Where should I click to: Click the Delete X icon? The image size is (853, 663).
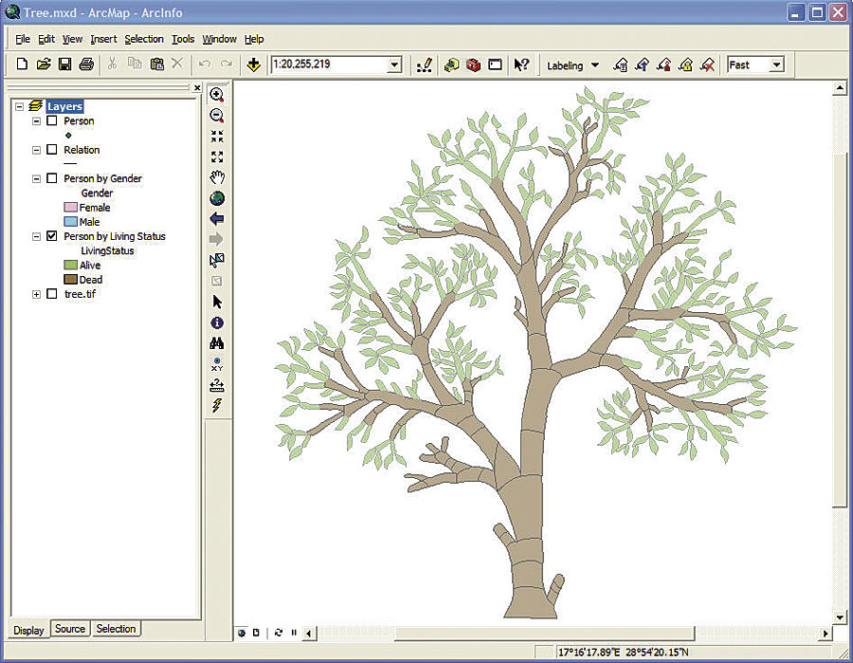177,64
